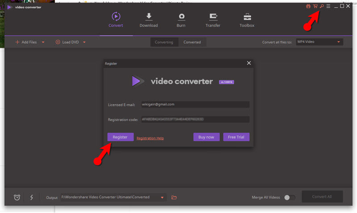Open the alarm clock scheduler icon
357x213 pixels.
(17, 197)
